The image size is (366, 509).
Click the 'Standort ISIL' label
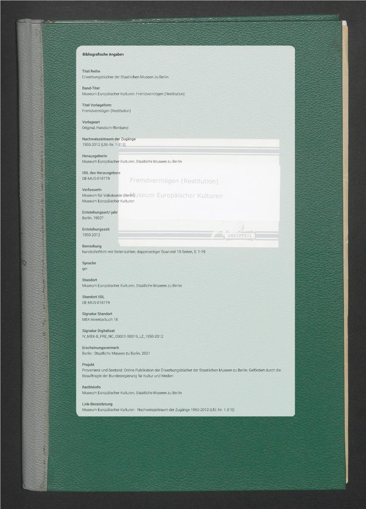(x=93, y=297)
